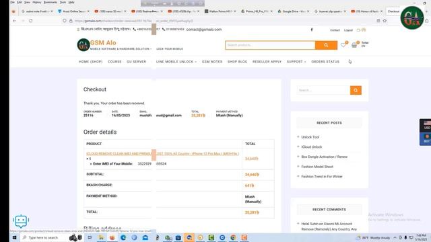Image resolution: width=431 pixels, height=242 pixels.
Task: Open the COURSE nav link
Action: 114,62
